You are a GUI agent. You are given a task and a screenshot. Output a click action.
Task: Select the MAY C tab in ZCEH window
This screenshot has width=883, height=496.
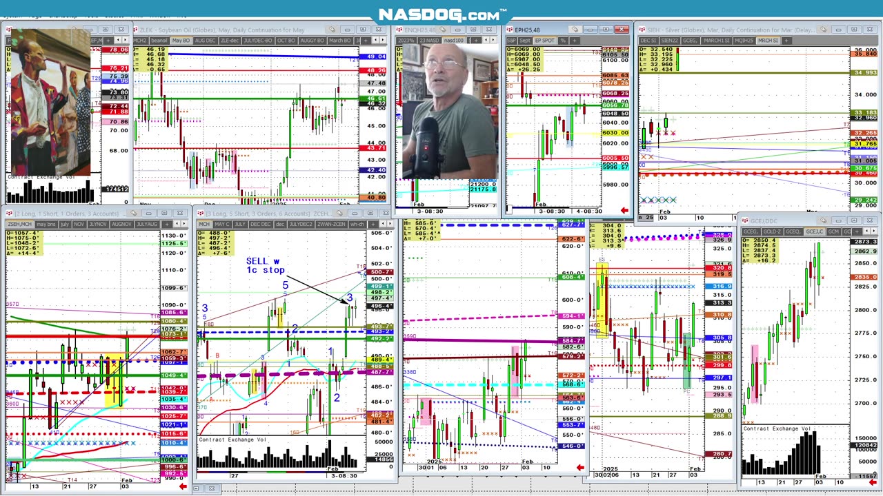(222, 224)
